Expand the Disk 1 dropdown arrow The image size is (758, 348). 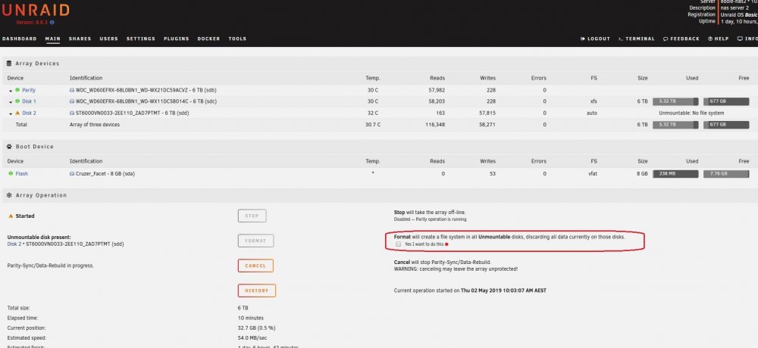click(11, 102)
